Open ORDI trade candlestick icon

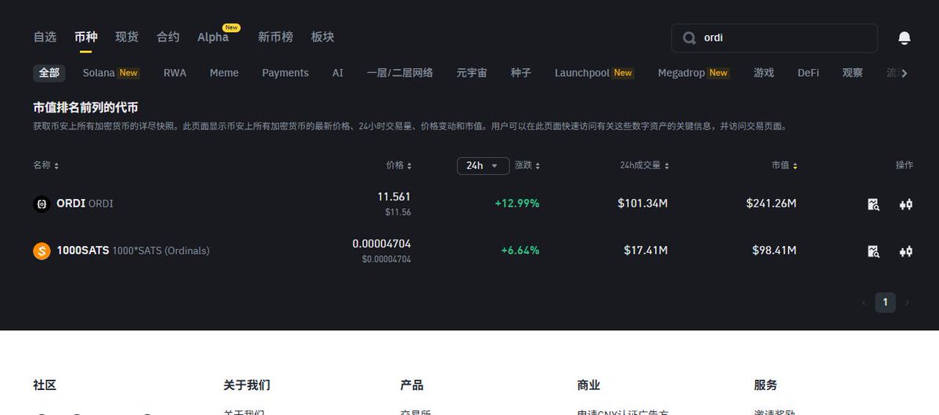(x=906, y=204)
